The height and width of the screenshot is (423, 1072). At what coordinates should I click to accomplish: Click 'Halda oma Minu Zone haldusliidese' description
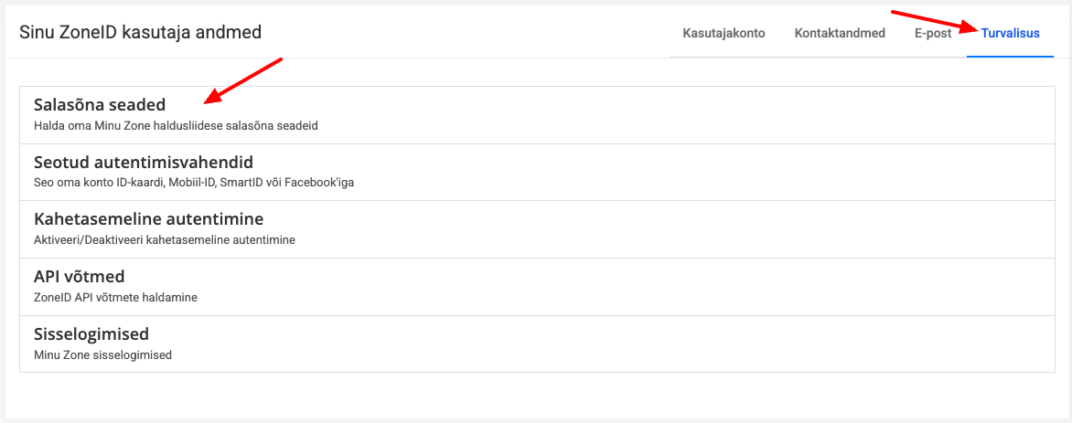176,125
